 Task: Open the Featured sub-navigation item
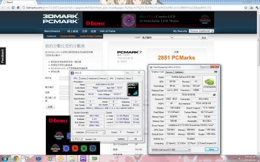click(x=52, y=36)
